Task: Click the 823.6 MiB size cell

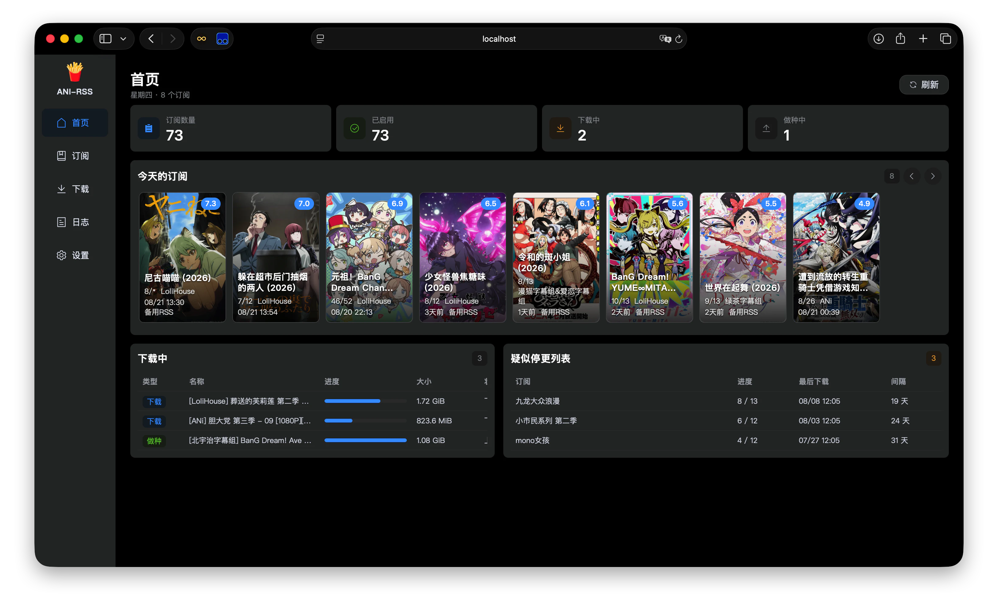Action: click(x=434, y=421)
